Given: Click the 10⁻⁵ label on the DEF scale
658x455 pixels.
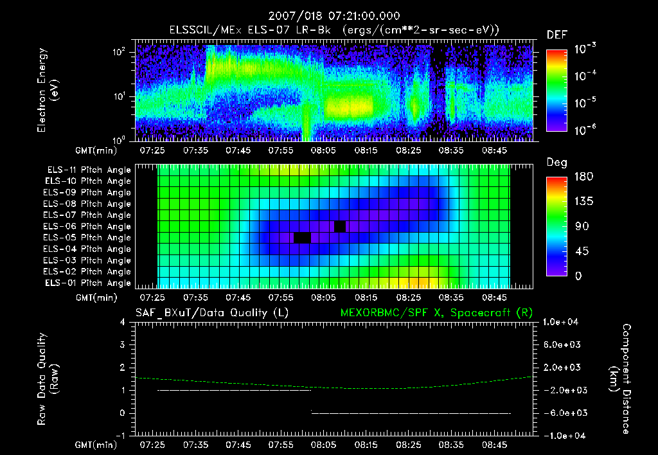Looking at the screenshot, I should click(585, 103).
